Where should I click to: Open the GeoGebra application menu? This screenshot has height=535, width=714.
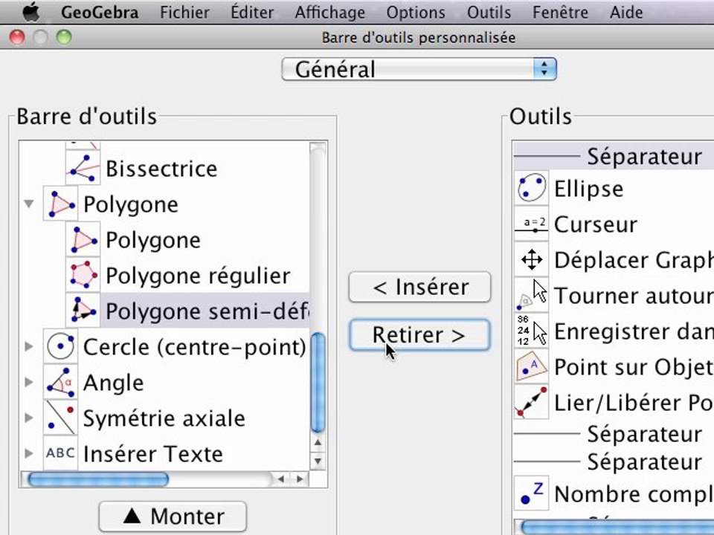100,13
